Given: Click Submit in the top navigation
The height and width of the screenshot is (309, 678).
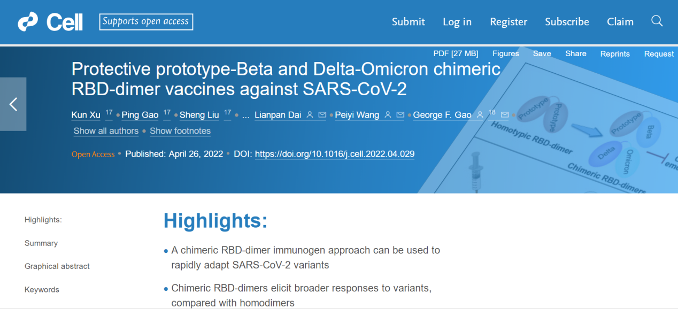Looking at the screenshot, I should point(409,22).
